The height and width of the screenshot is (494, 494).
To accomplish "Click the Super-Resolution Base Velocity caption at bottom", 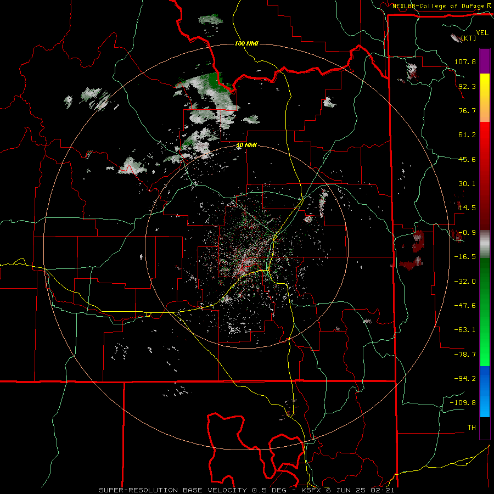I will tap(246, 490).
